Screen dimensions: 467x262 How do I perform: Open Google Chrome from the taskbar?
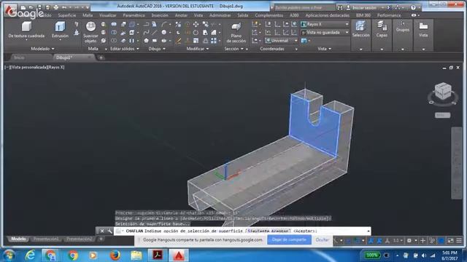coord(72,255)
